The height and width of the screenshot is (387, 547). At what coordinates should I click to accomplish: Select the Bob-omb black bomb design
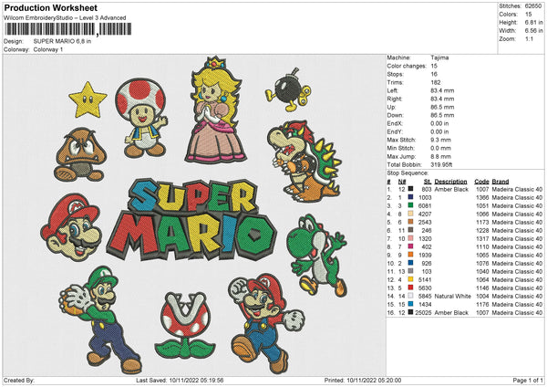(x=288, y=89)
